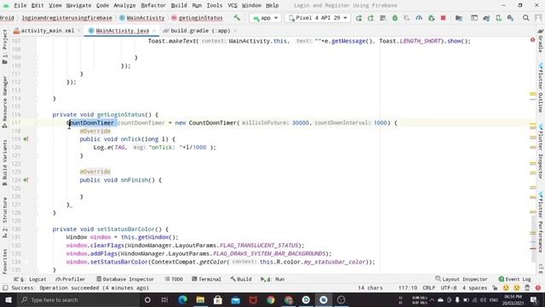Click the override gutter icon beside onFinish
Viewport: 545px width, 307px height.
point(26,180)
